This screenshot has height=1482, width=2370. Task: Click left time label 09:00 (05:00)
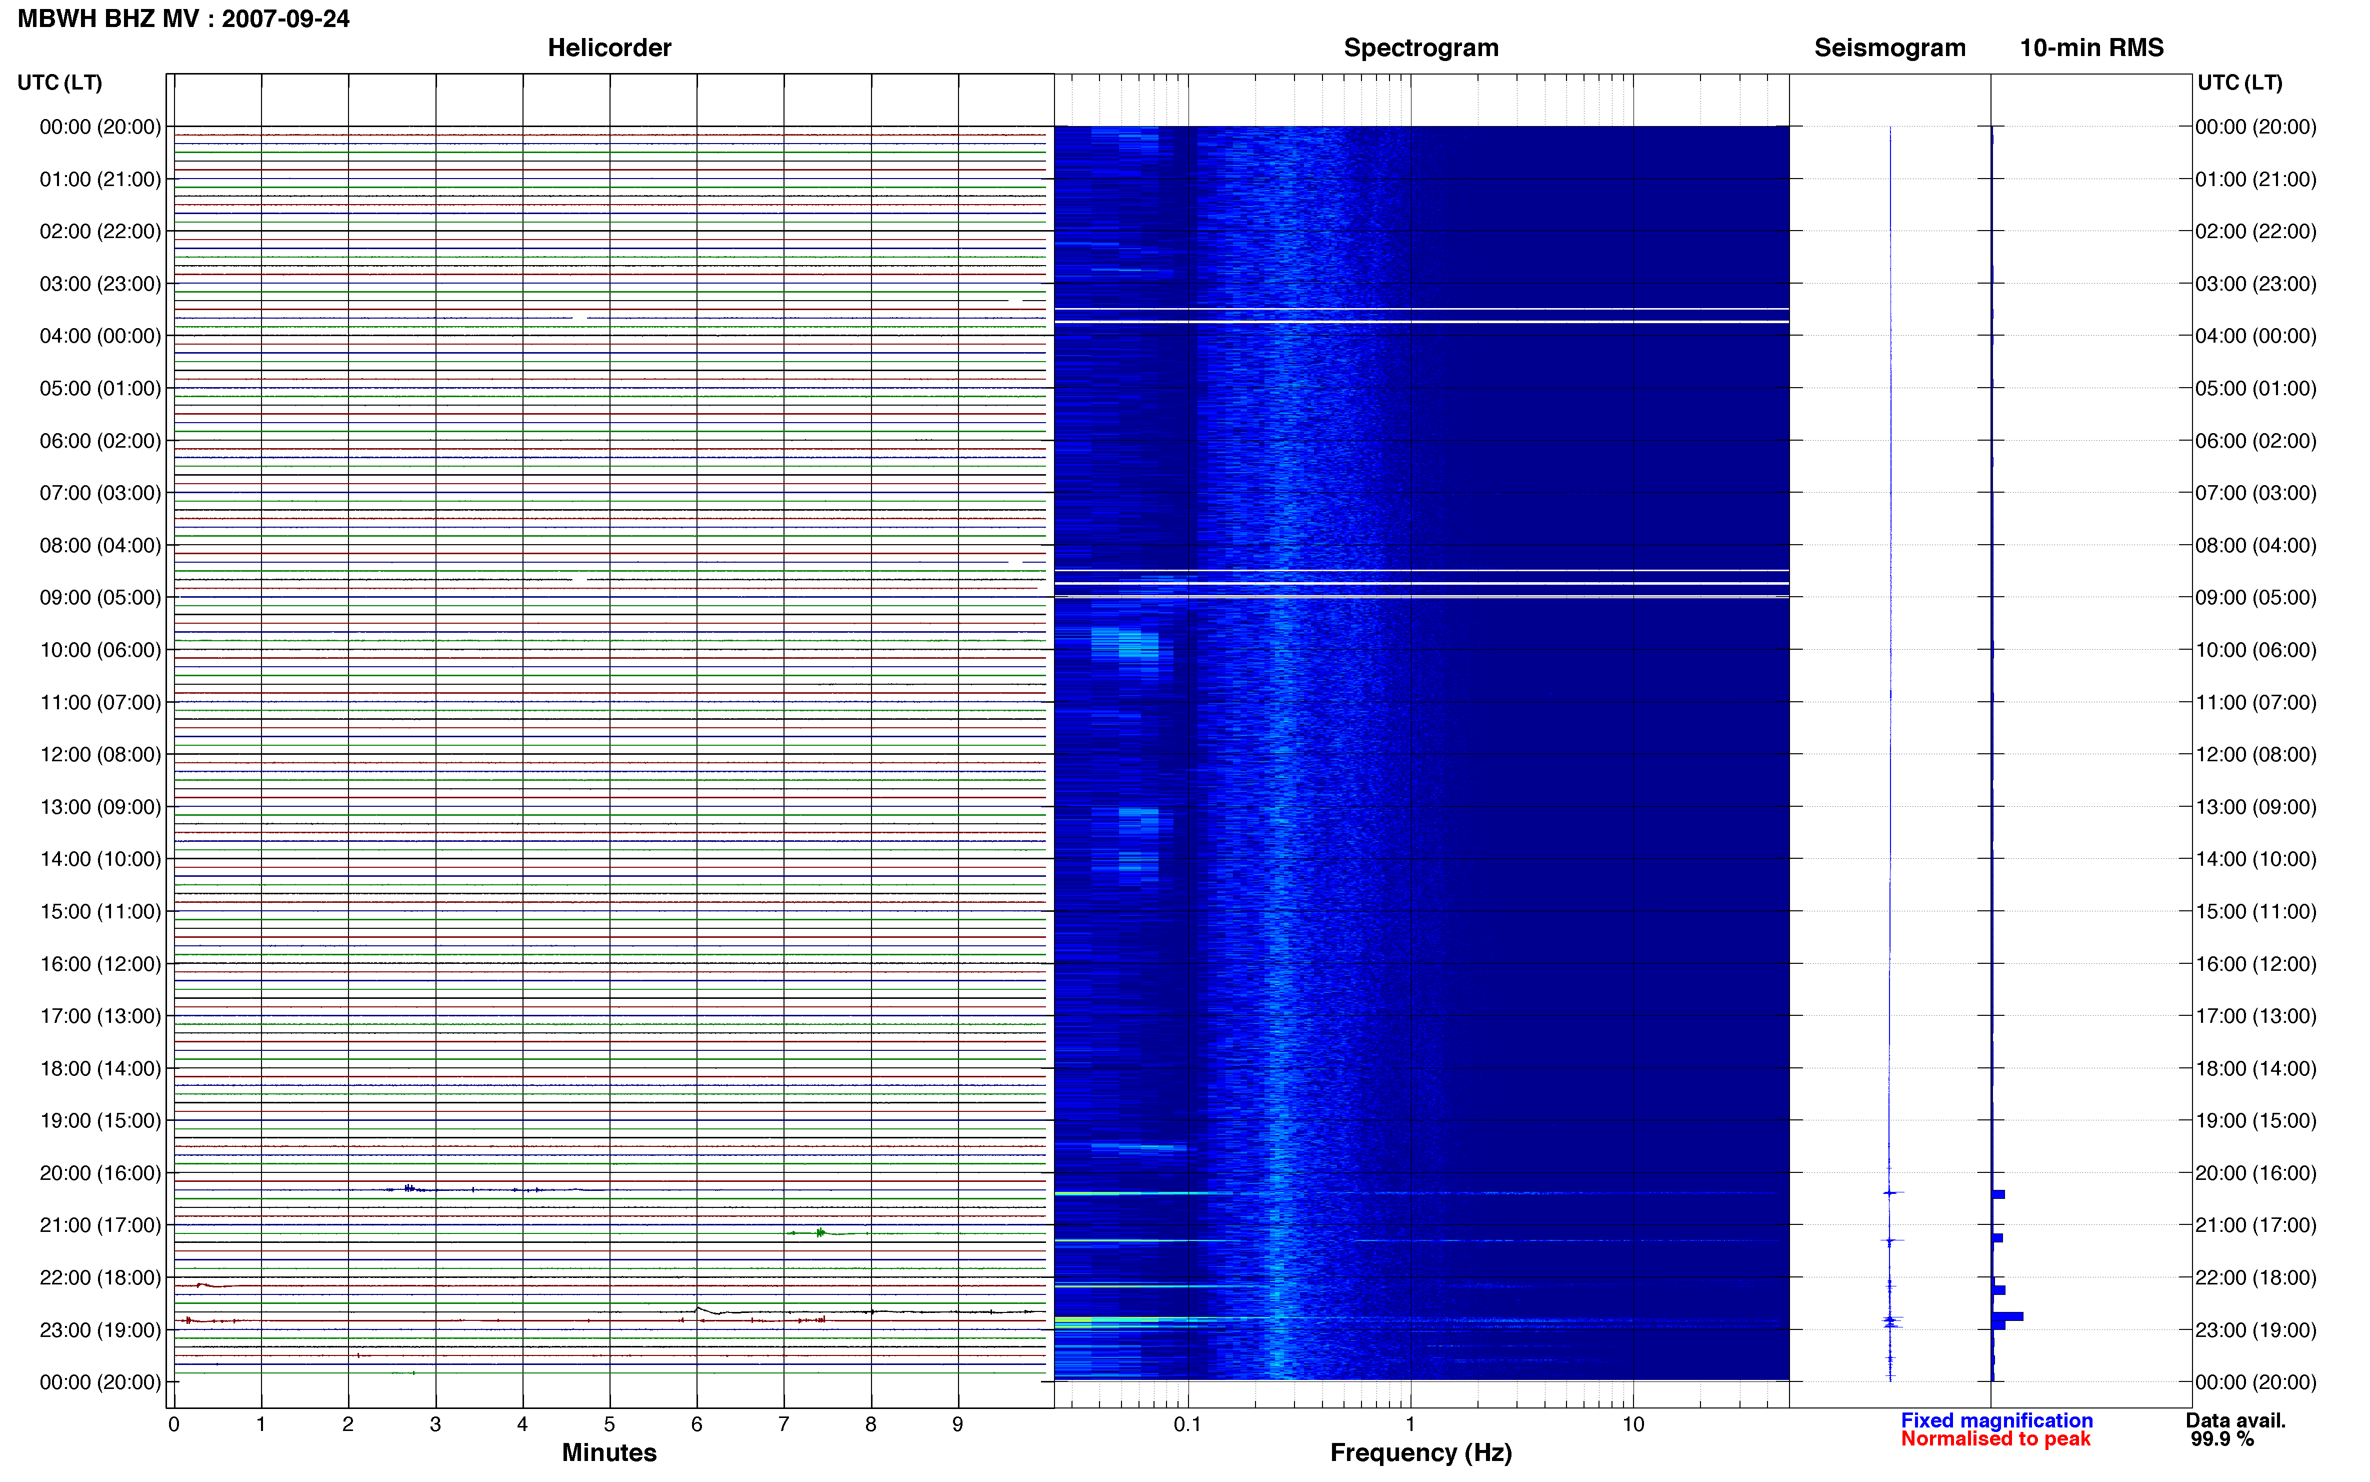[x=100, y=598]
